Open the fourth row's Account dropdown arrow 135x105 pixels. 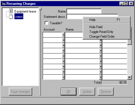click(x=63, y=51)
